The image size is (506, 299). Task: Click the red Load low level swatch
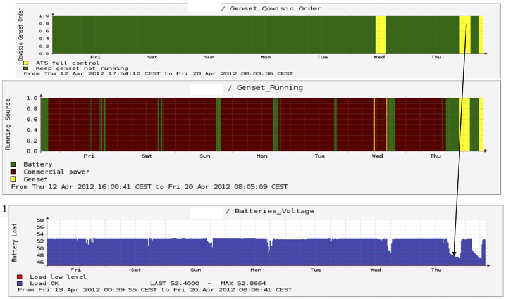tap(20, 277)
